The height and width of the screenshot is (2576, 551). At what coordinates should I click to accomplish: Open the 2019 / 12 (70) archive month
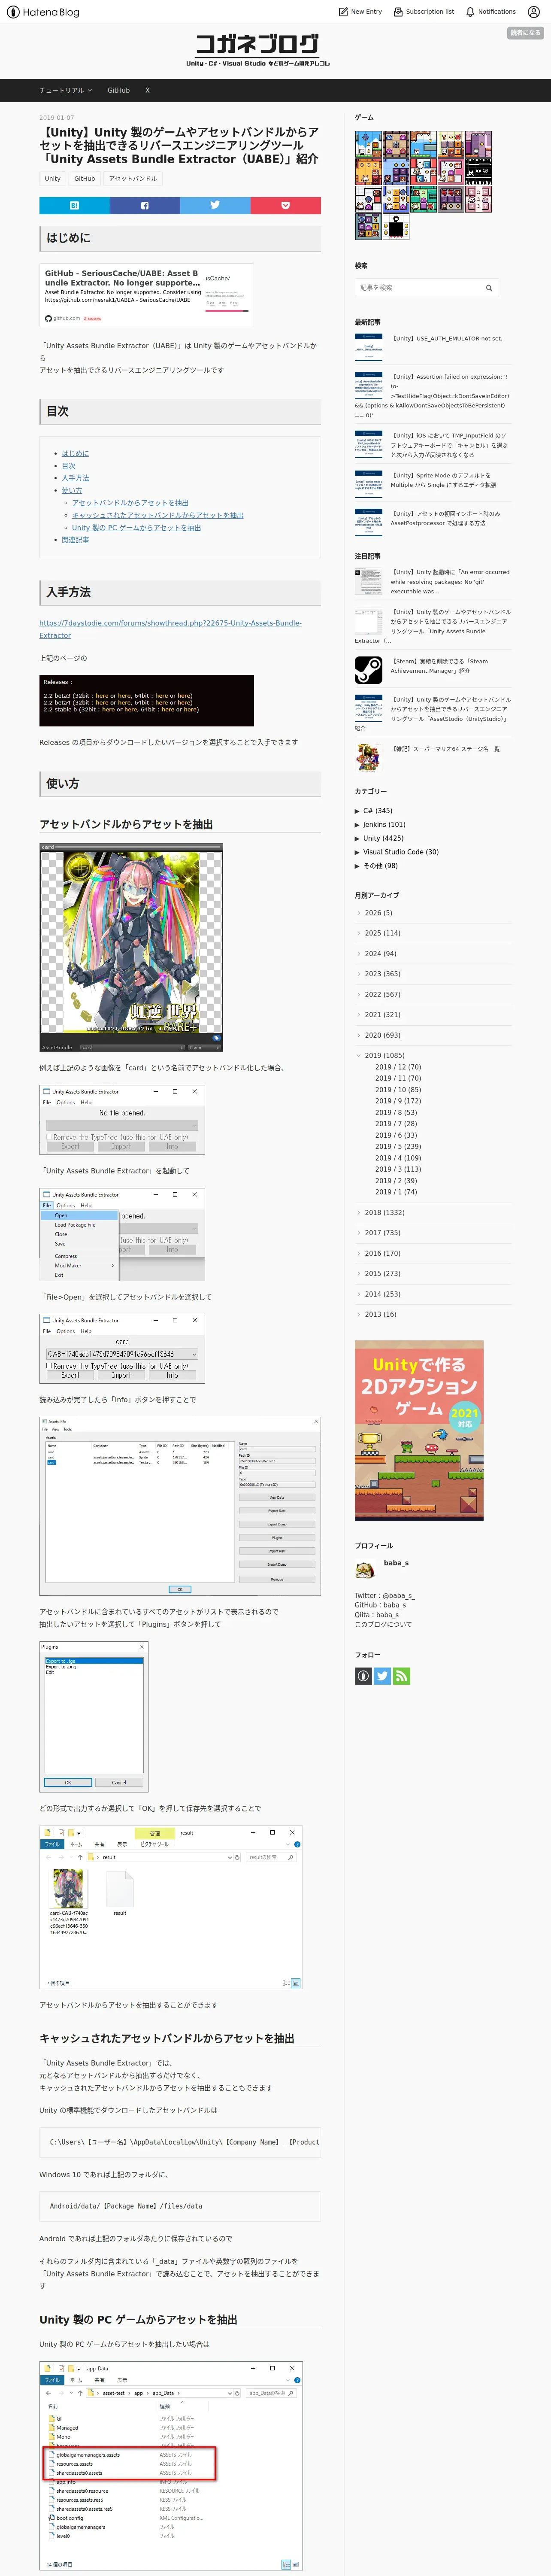[398, 1067]
